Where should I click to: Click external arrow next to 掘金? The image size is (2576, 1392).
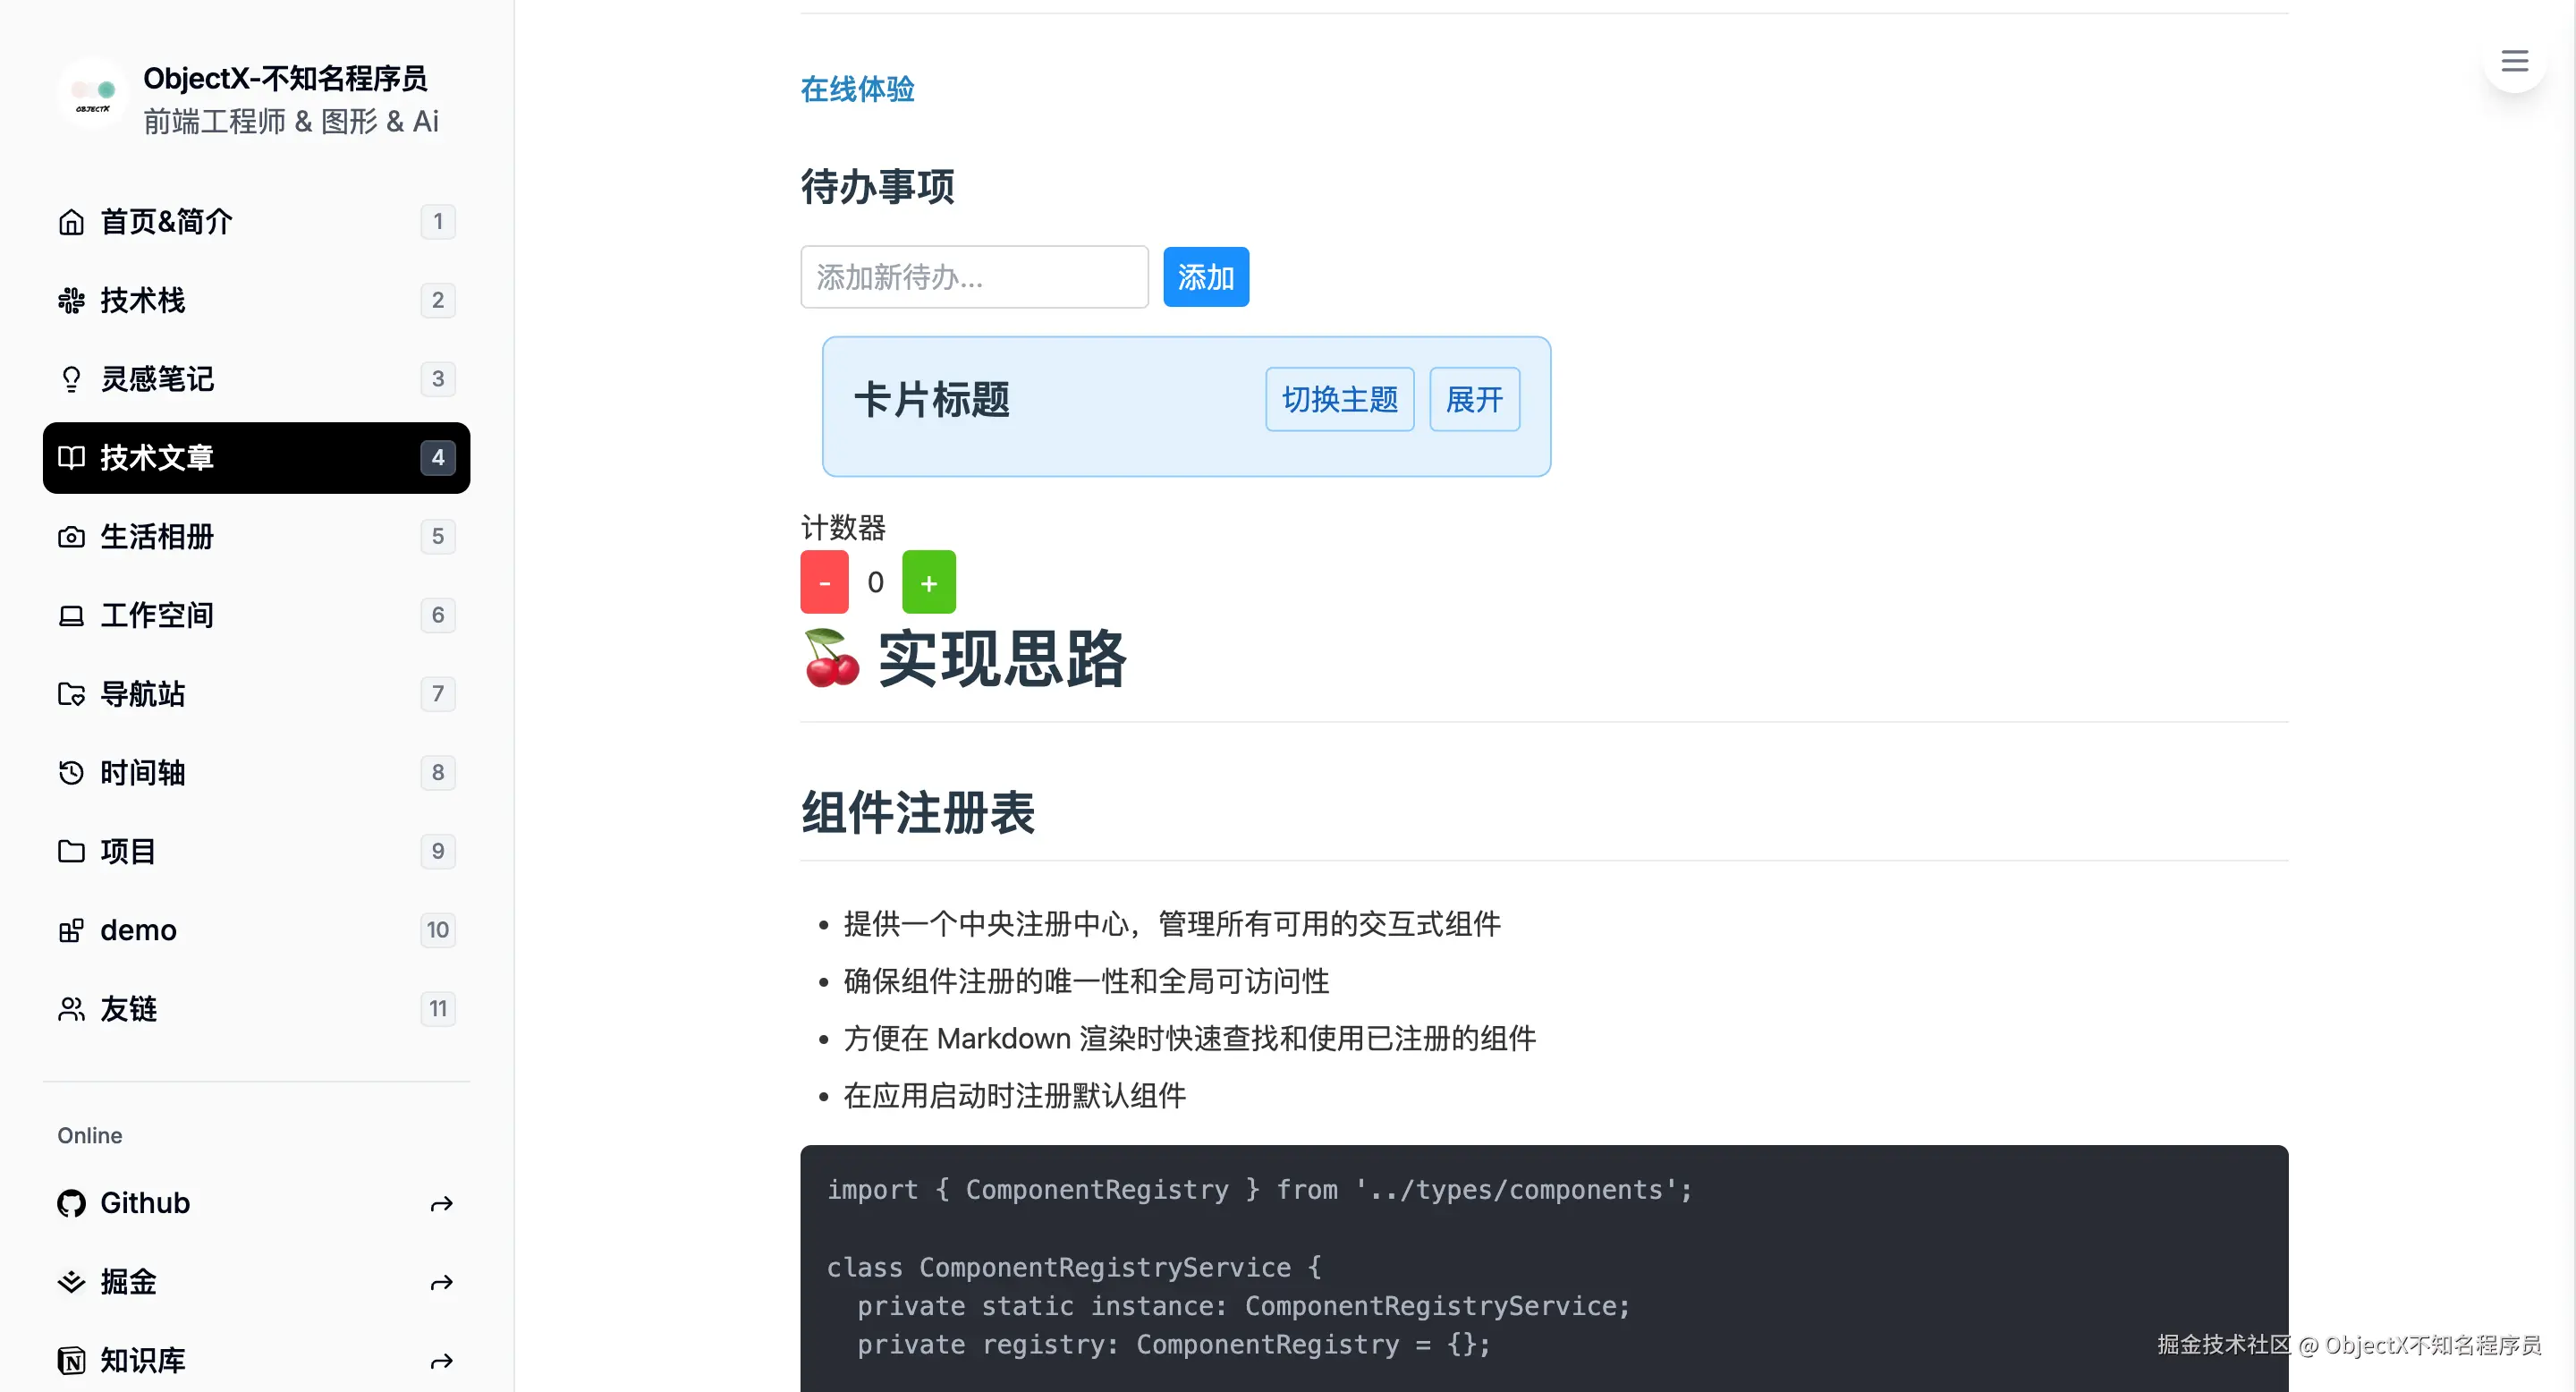[x=441, y=1283]
